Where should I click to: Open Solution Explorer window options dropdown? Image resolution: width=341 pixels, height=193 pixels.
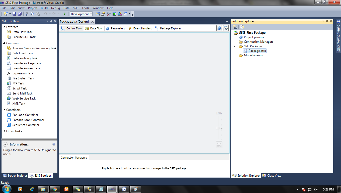(323, 21)
